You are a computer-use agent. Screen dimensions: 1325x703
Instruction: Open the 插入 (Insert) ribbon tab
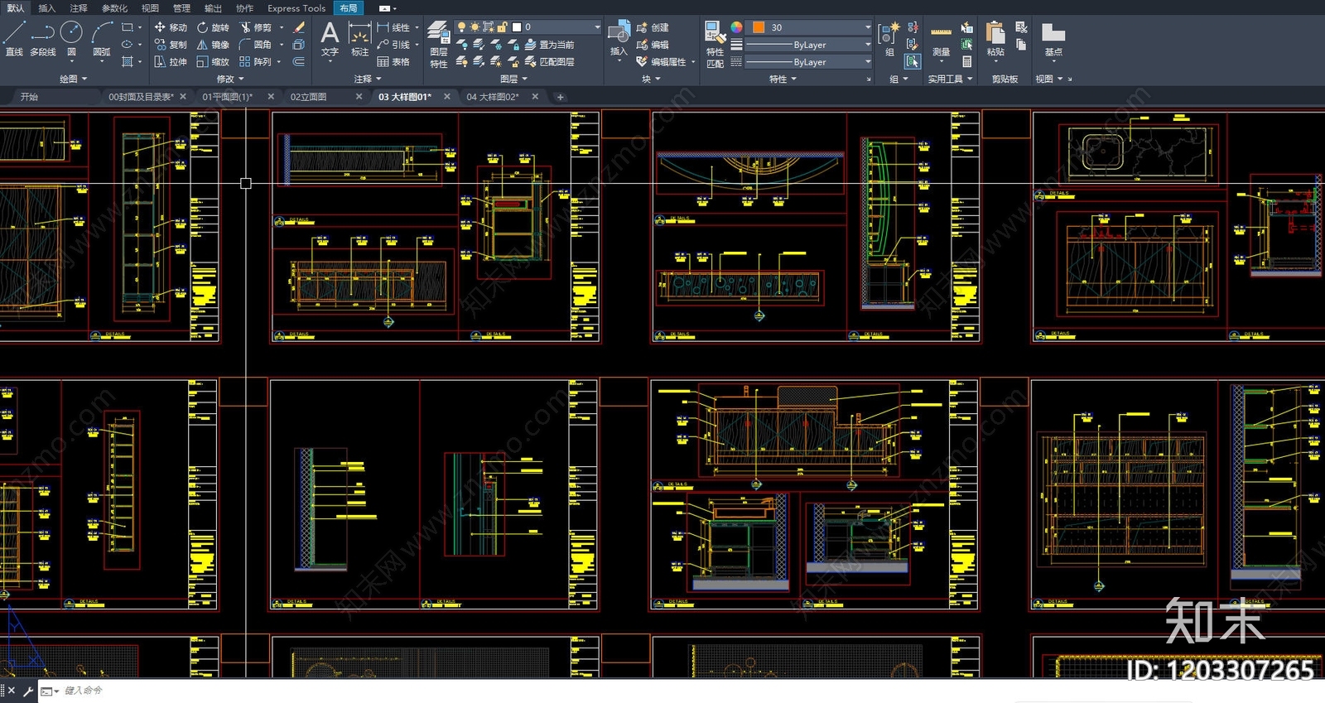pyautogui.click(x=47, y=8)
